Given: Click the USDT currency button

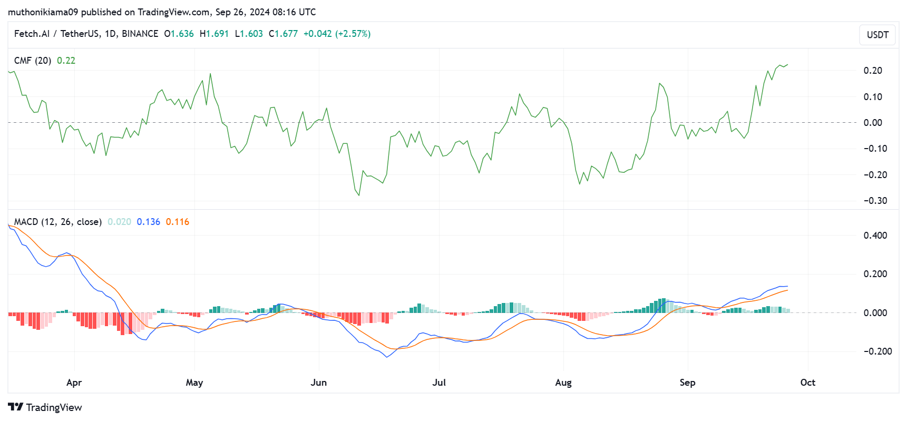Looking at the screenshot, I should tap(877, 35).
